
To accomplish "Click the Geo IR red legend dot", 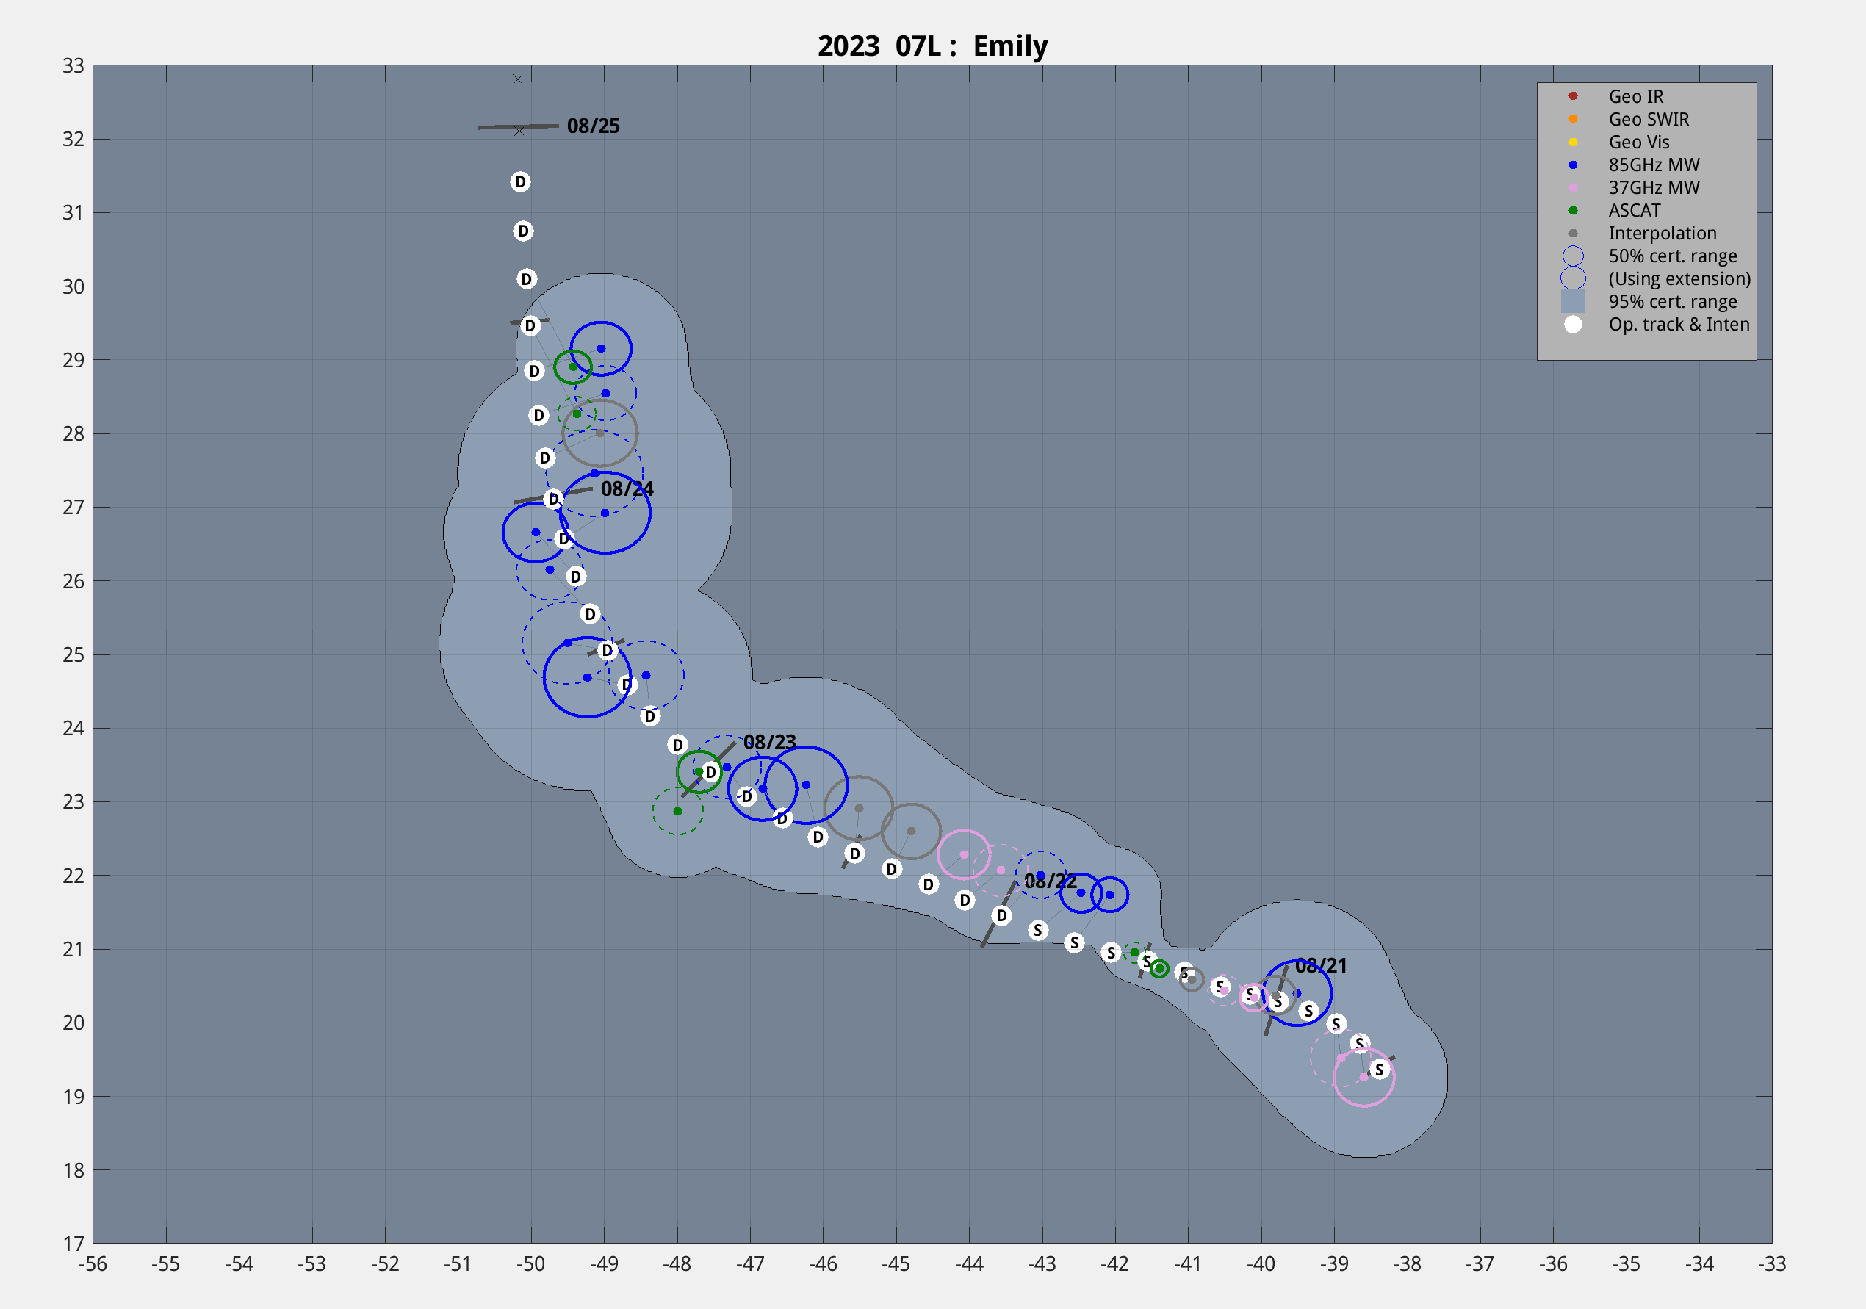I will tap(1573, 96).
